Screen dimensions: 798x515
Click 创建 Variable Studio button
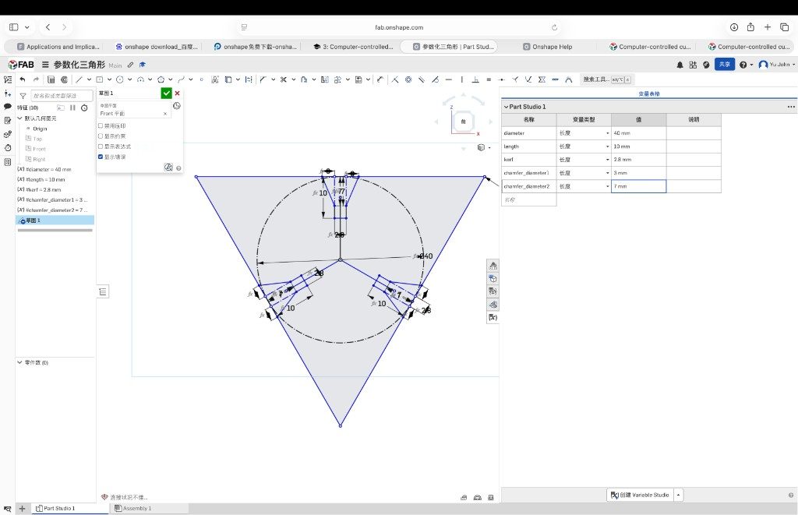pyautogui.click(x=641, y=495)
